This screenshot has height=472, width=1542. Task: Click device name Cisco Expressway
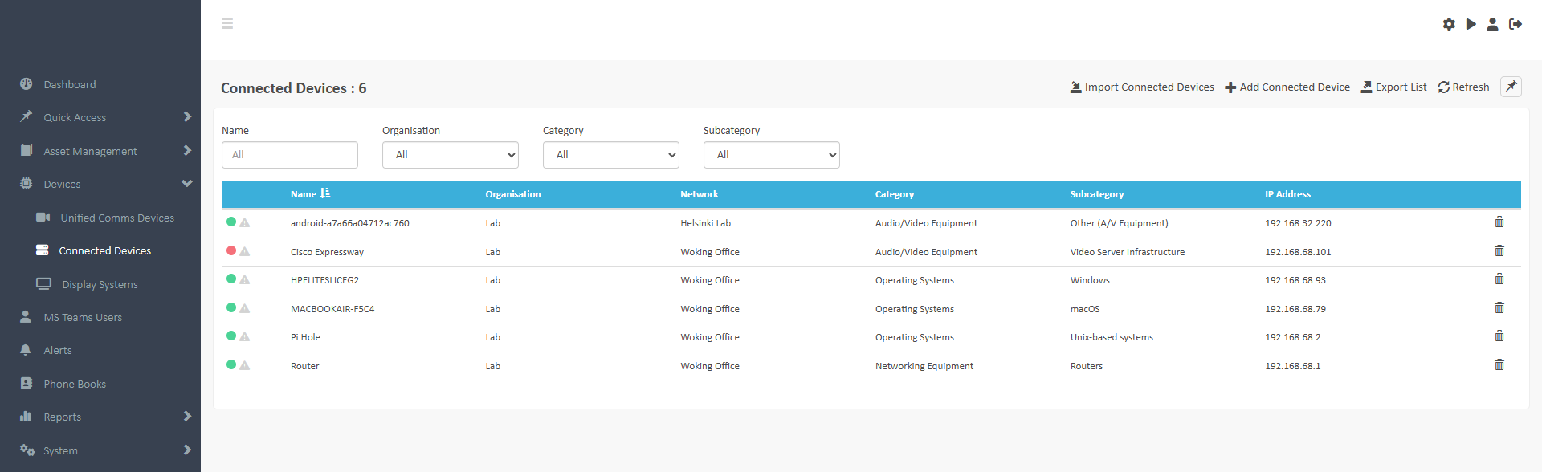327,252
